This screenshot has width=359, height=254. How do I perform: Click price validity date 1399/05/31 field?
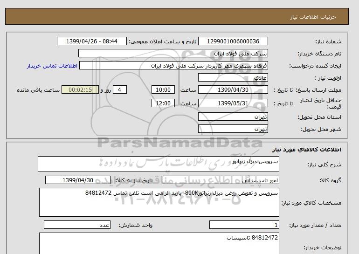coord(233,103)
